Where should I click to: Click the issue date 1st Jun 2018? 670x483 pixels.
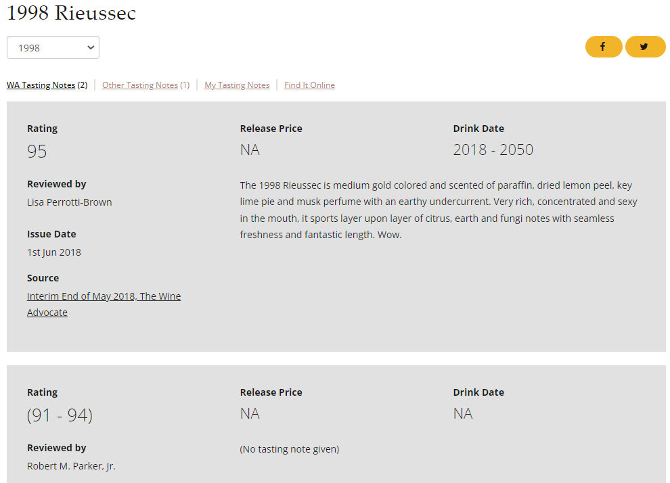pos(54,252)
